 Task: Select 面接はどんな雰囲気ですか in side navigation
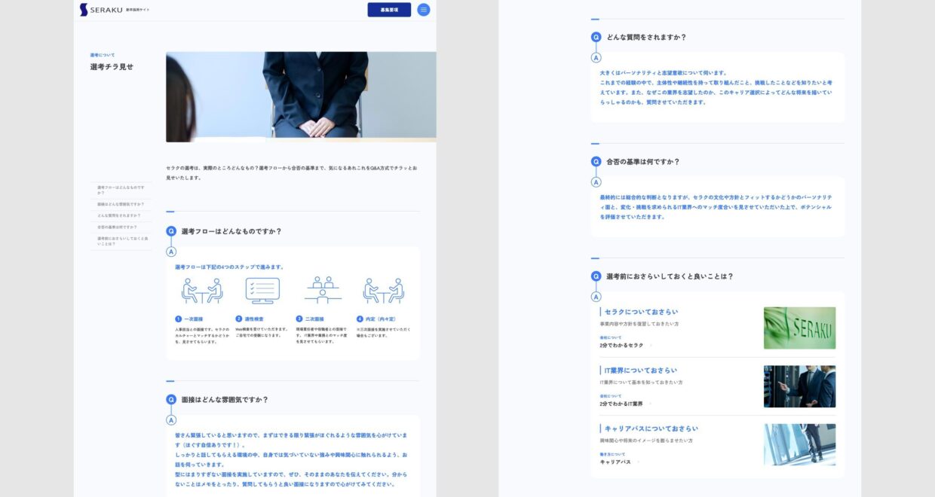(120, 204)
